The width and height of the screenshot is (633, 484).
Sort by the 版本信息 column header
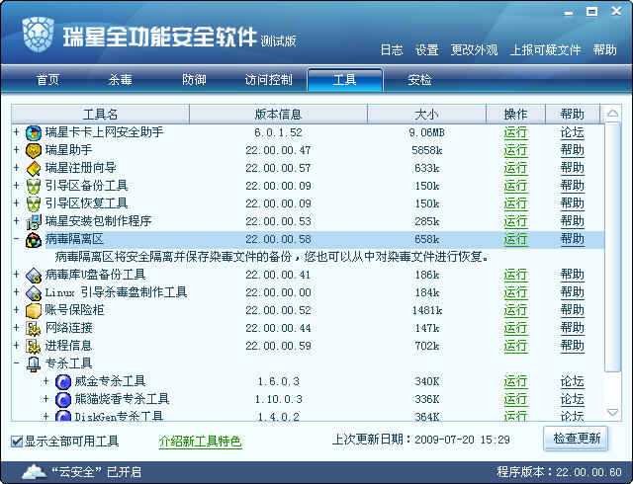tap(278, 115)
